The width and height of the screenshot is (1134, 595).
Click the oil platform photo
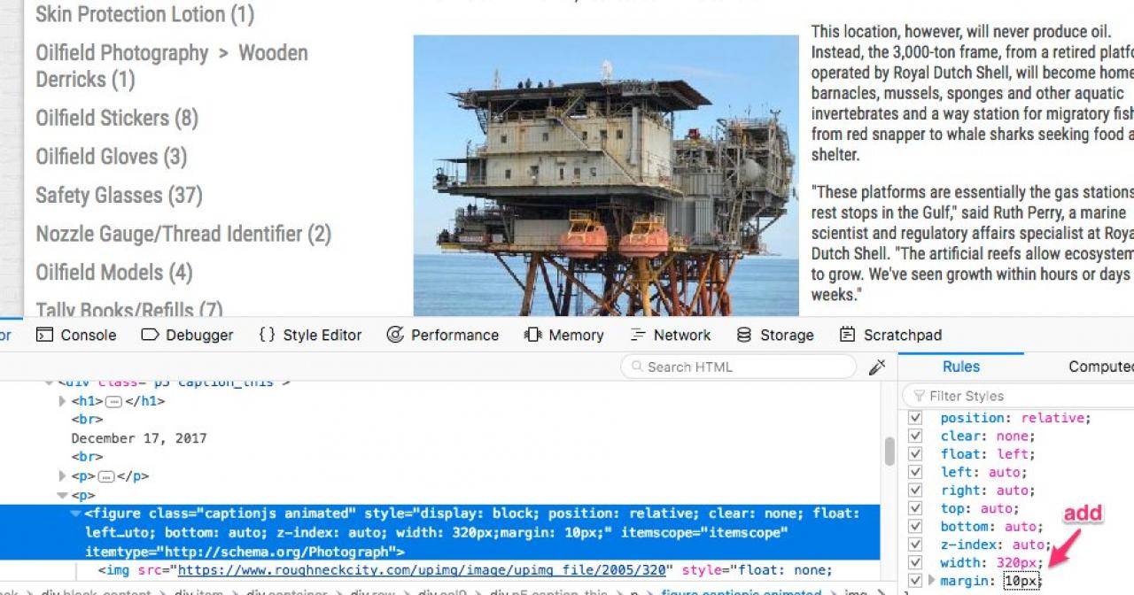click(606, 175)
